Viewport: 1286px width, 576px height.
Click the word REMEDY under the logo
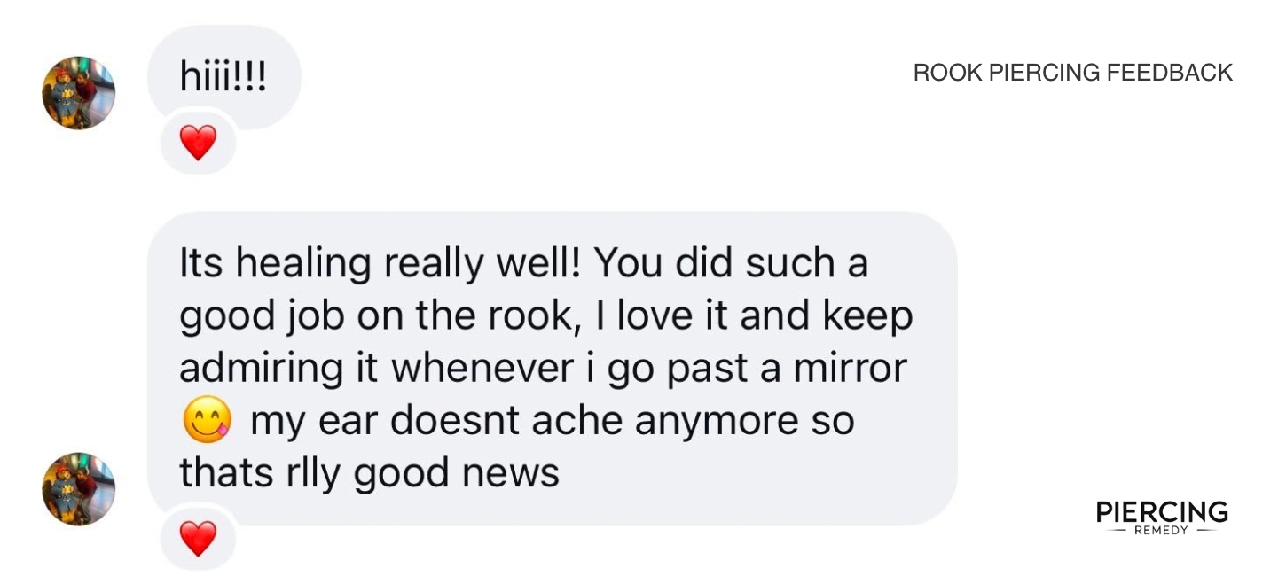point(1162,530)
